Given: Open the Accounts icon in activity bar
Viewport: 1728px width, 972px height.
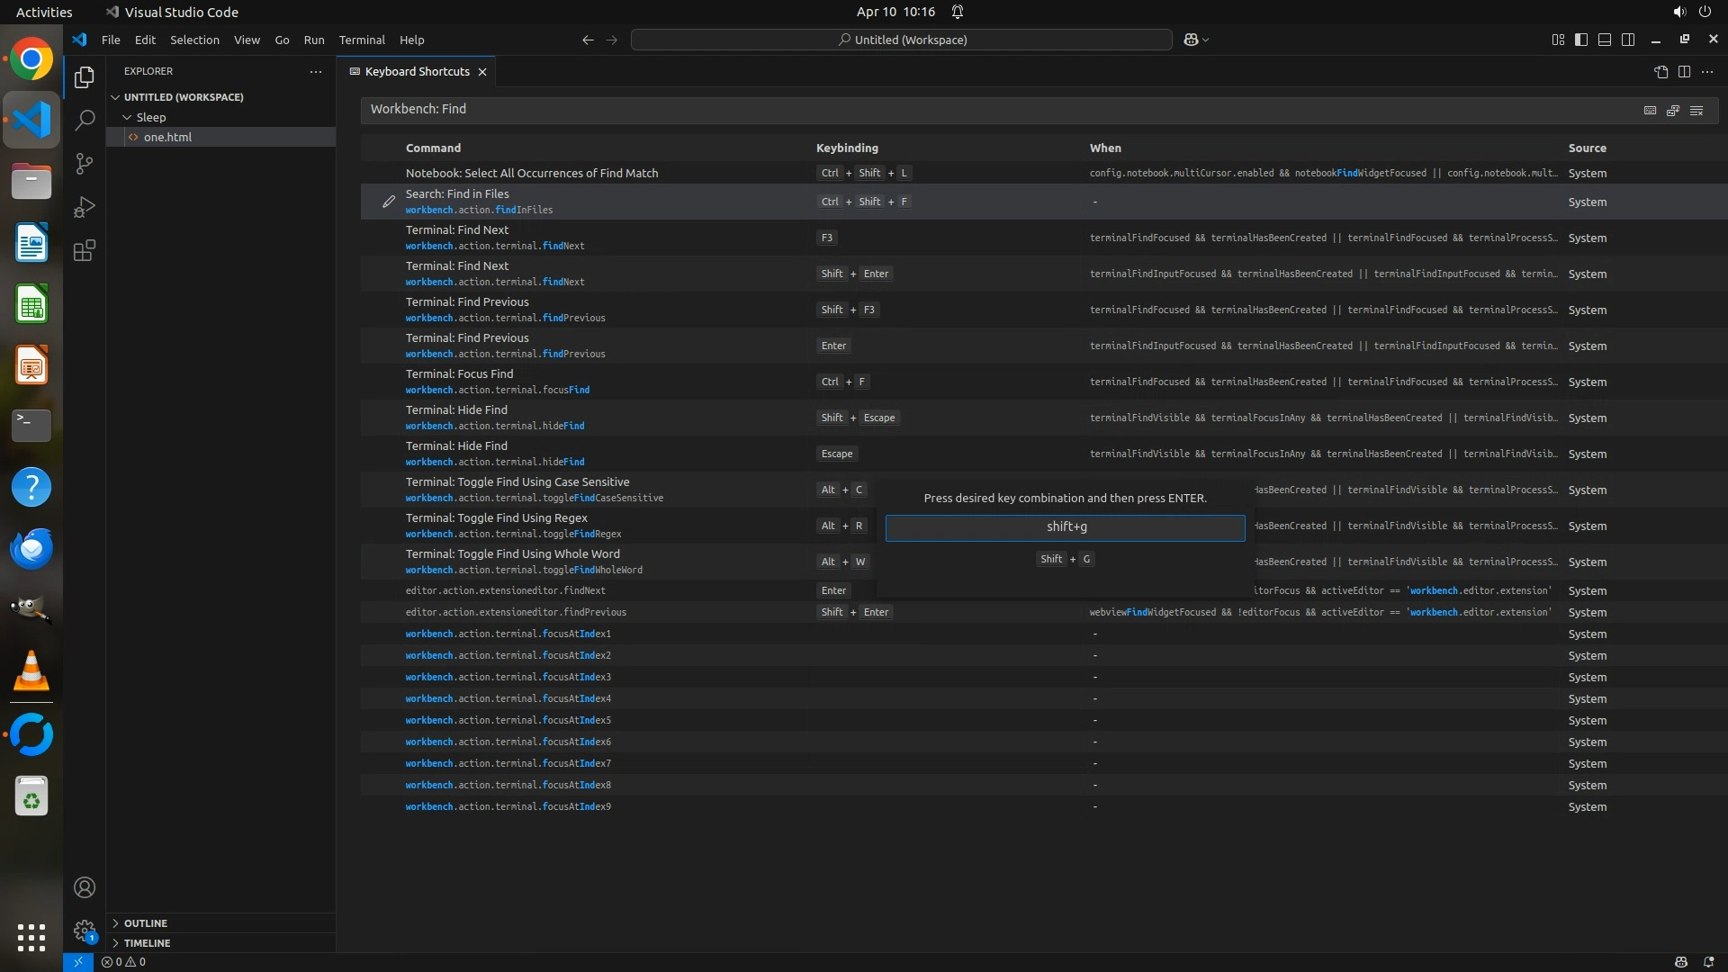Looking at the screenshot, I should (85, 887).
